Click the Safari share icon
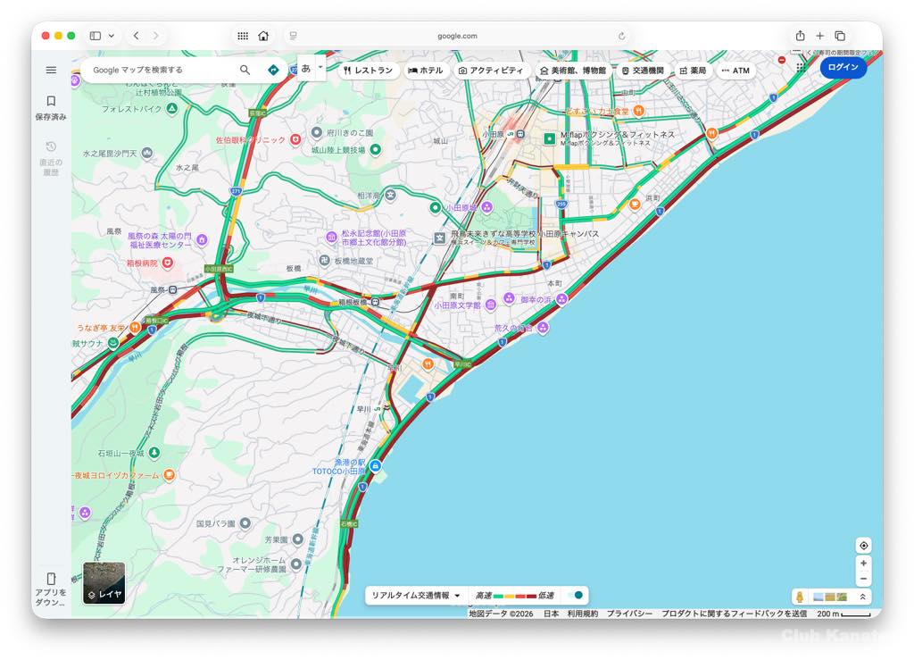 [x=800, y=36]
